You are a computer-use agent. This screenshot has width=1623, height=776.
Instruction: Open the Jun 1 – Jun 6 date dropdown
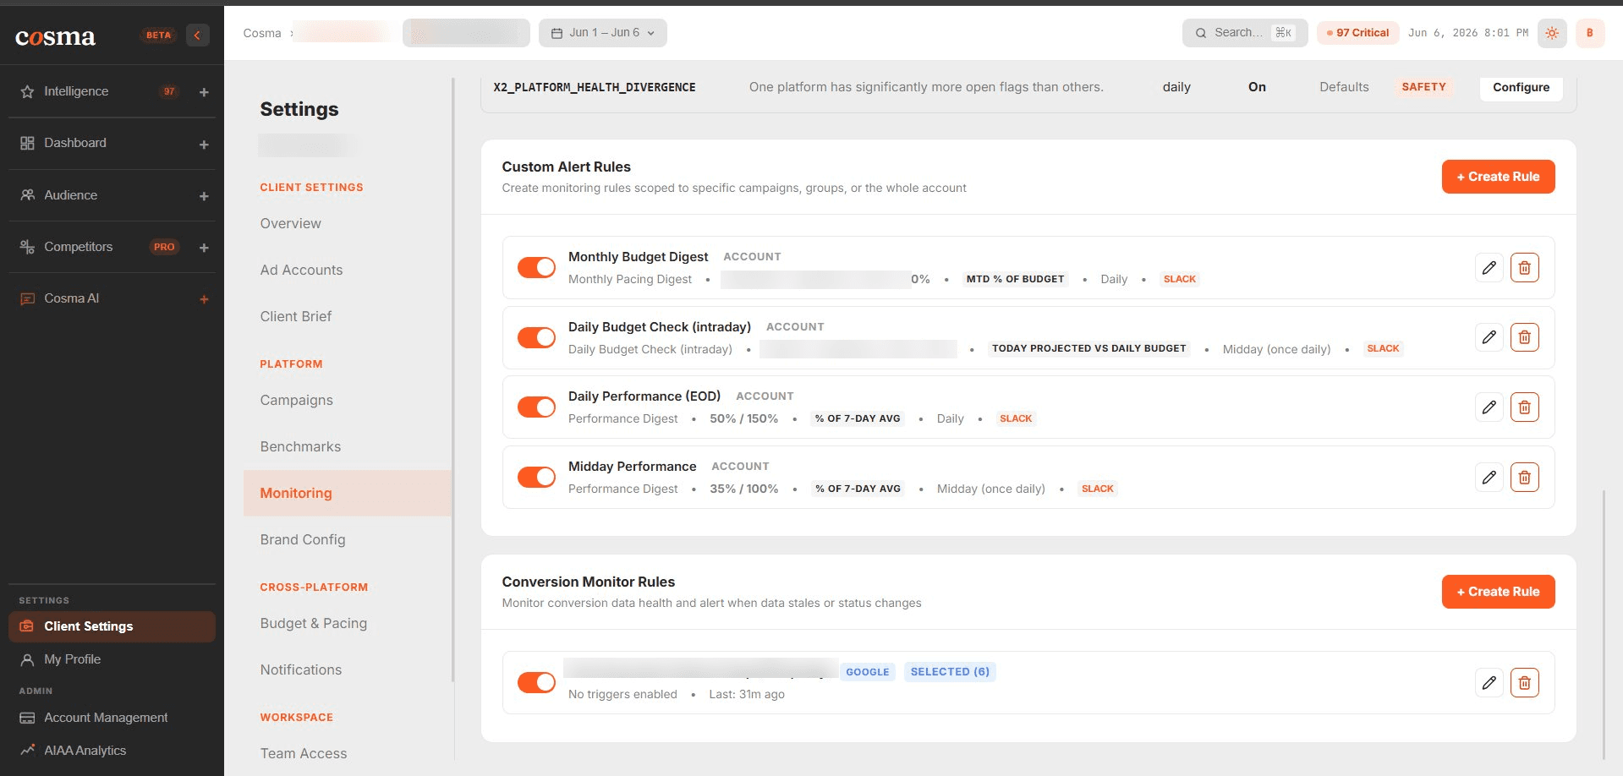[602, 33]
